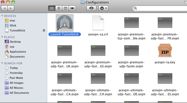Switch to Cover Flow view mode
The width and height of the screenshot is (187, 103).
click(72, 8)
